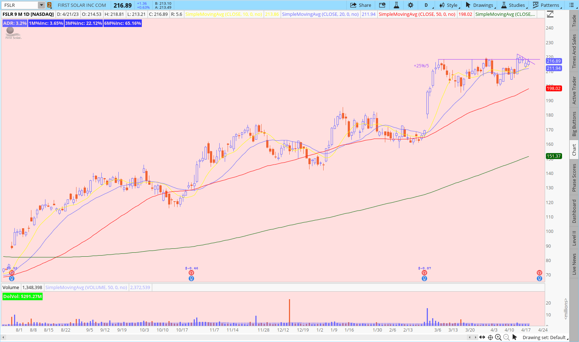
Task: Click the FIRST SOLAR INC COM company name
Action: tap(82, 5)
